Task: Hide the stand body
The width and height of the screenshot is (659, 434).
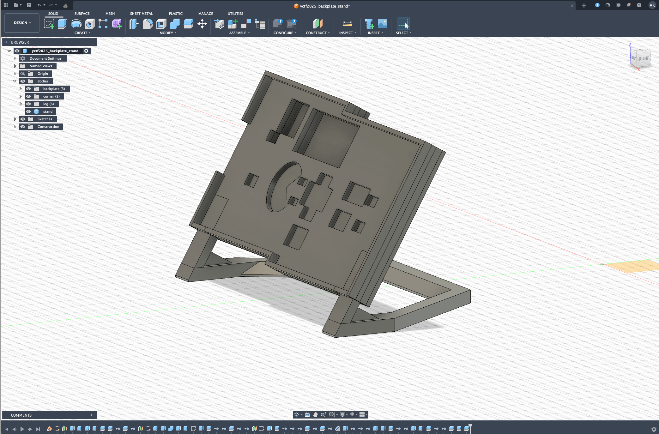Action: pyautogui.click(x=28, y=112)
